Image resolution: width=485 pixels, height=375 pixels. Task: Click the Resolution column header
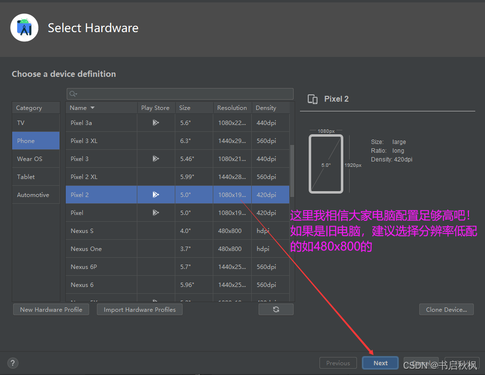click(x=233, y=108)
